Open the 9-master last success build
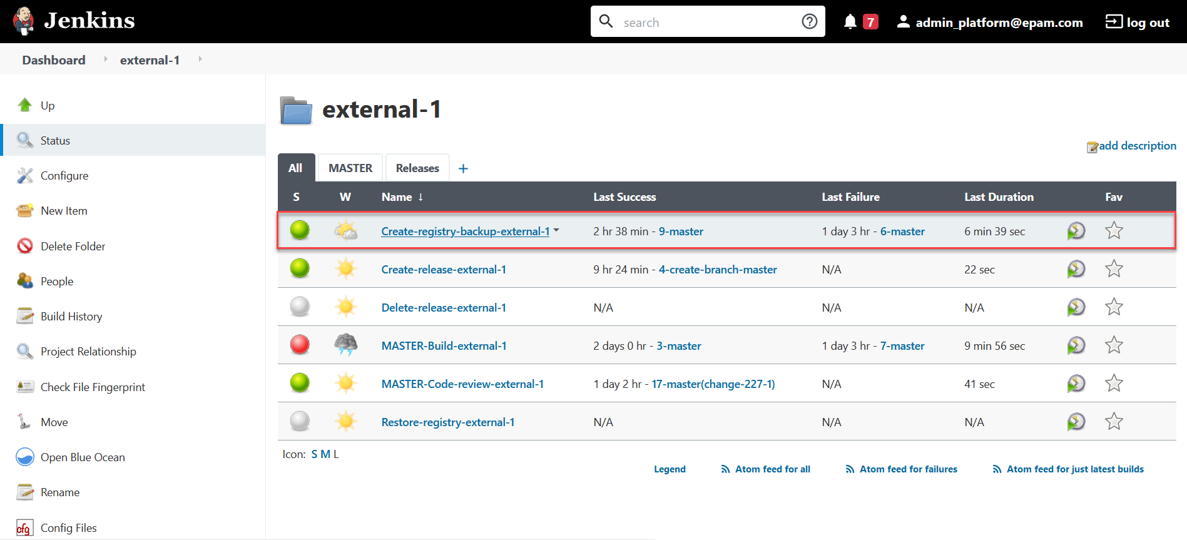The height and width of the screenshot is (540, 1187). coord(681,232)
